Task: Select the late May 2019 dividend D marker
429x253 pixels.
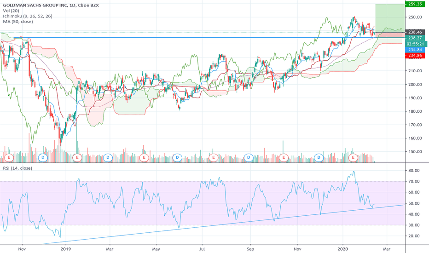Action: (x=177, y=157)
